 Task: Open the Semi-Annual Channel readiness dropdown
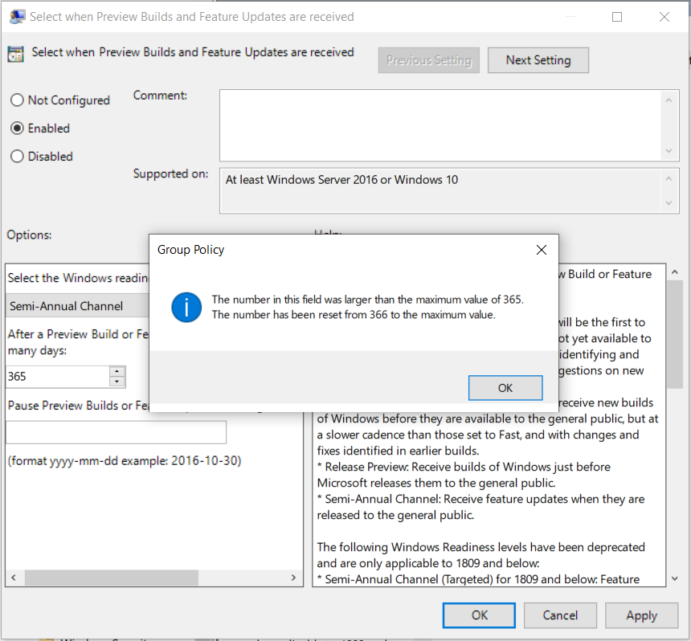(78, 306)
